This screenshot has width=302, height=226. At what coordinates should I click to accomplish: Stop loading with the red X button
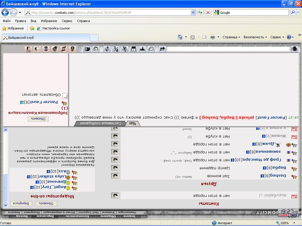coord(208,12)
